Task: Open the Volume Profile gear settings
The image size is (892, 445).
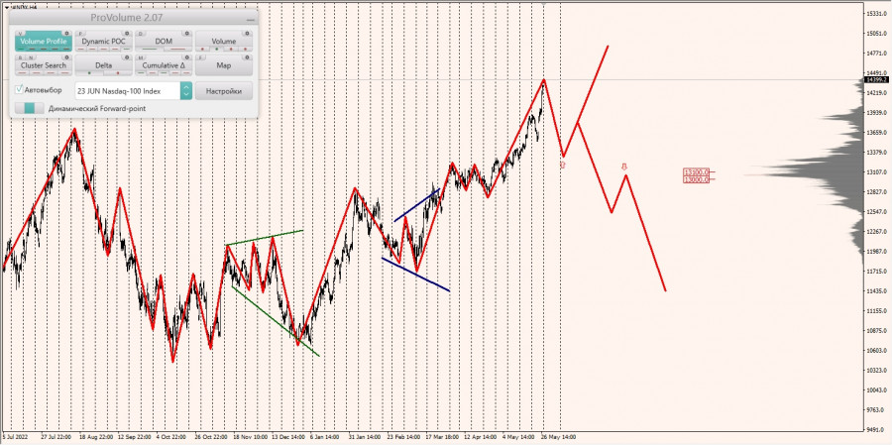Action: (x=66, y=34)
